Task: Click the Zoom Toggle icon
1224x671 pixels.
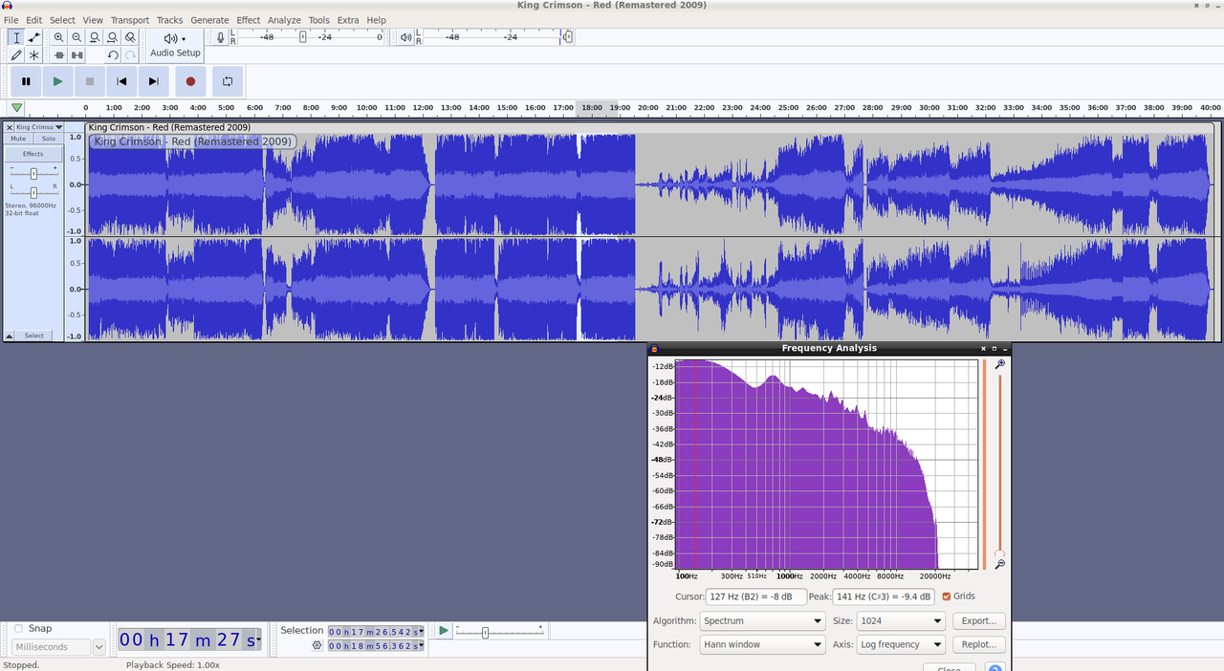Action: tap(130, 37)
